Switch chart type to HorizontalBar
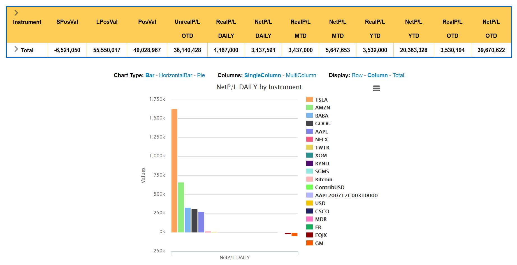Screen dimensions: 517x265 click(x=175, y=75)
